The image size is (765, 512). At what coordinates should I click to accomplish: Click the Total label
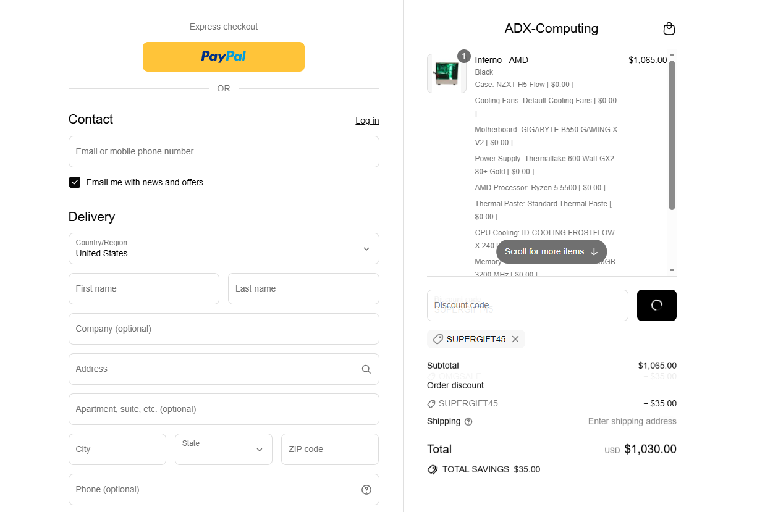439,449
